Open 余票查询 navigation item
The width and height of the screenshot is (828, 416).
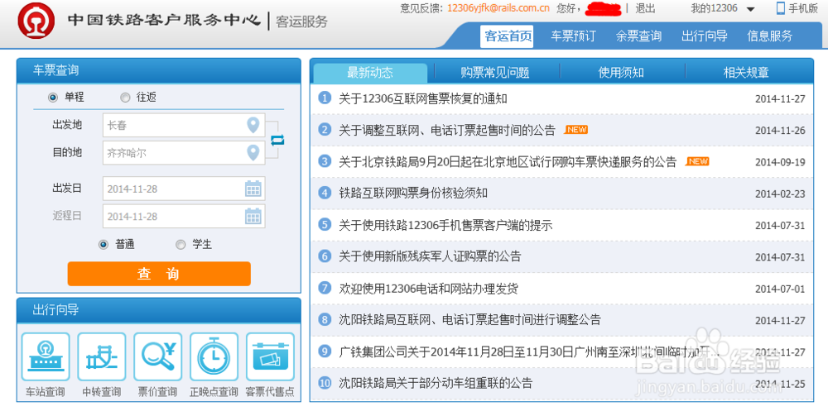[638, 36]
